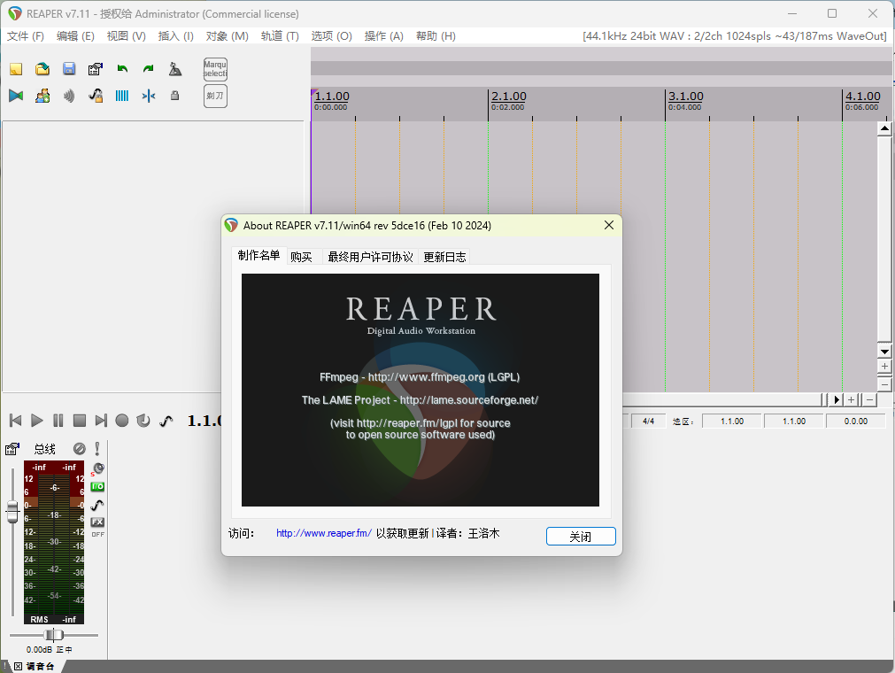Visit the http://www.reaper.fm/ link

[x=322, y=533]
